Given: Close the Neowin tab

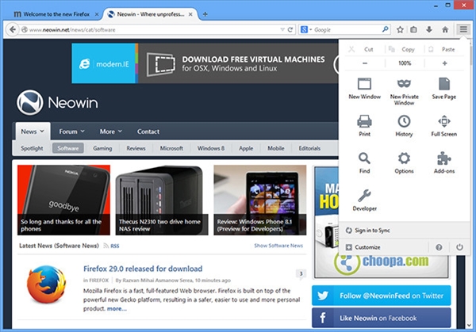Looking at the screenshot, I should point(190,14).
